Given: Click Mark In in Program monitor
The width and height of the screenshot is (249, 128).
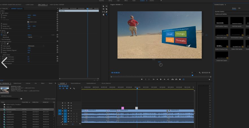Looking at the screenshot, I should point(146,79).
